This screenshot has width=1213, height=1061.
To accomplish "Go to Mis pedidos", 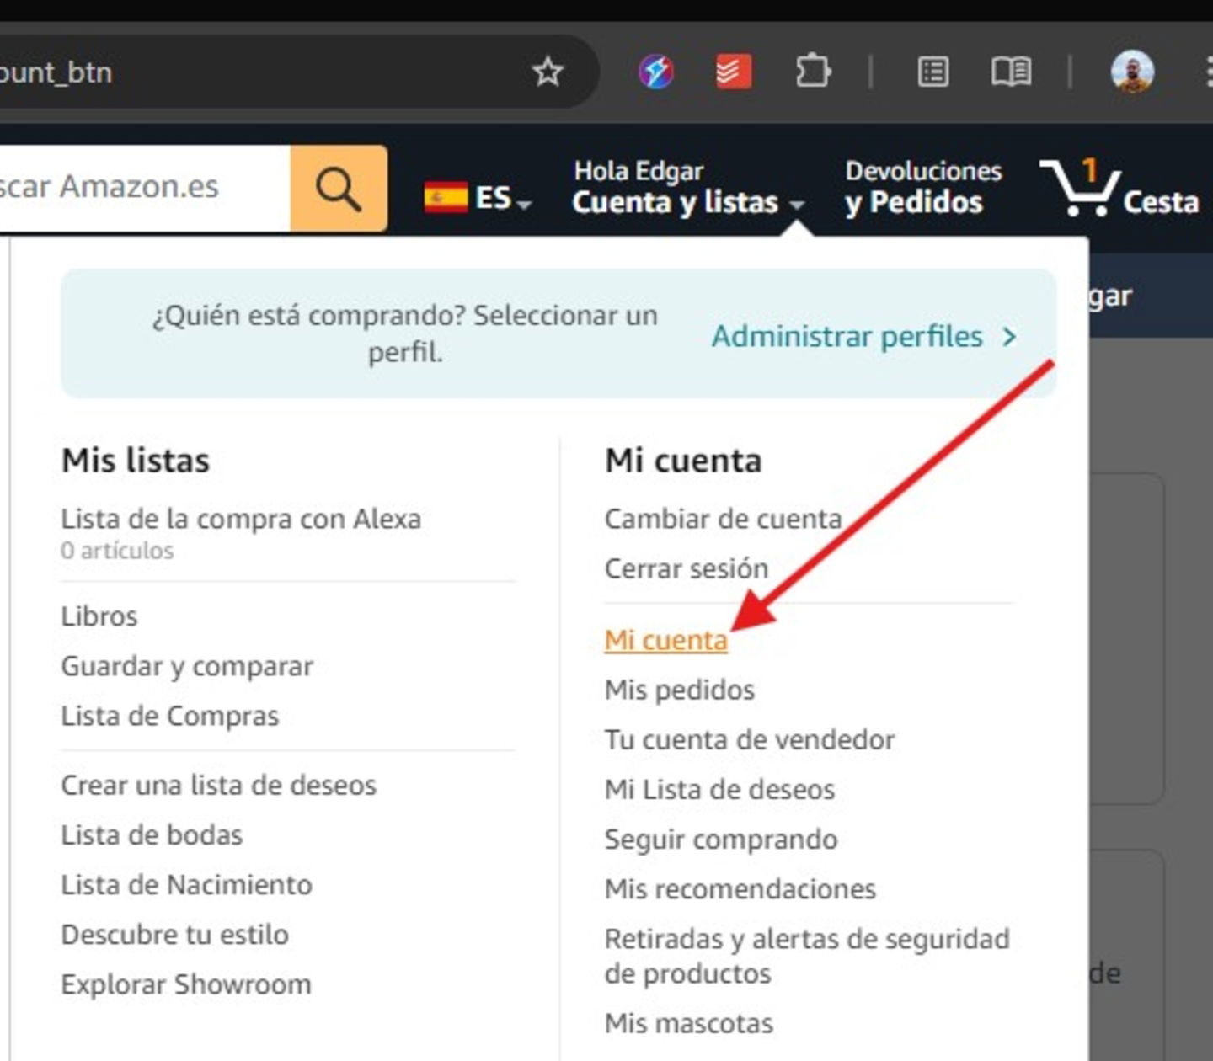I will click(x=680, y=690).
